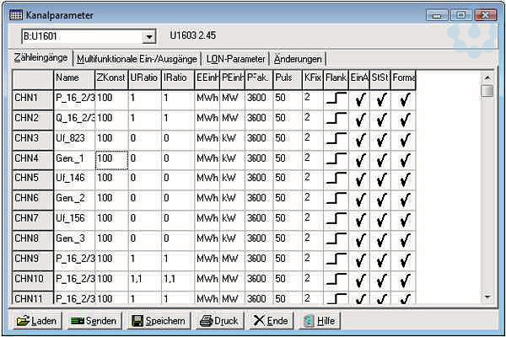Open the LON-Parameter tab
Viewport: 506px width, 337px height.
pos(235,59)
